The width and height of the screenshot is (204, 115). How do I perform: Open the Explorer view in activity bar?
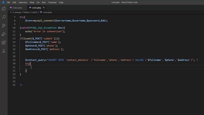coord(4,9)
